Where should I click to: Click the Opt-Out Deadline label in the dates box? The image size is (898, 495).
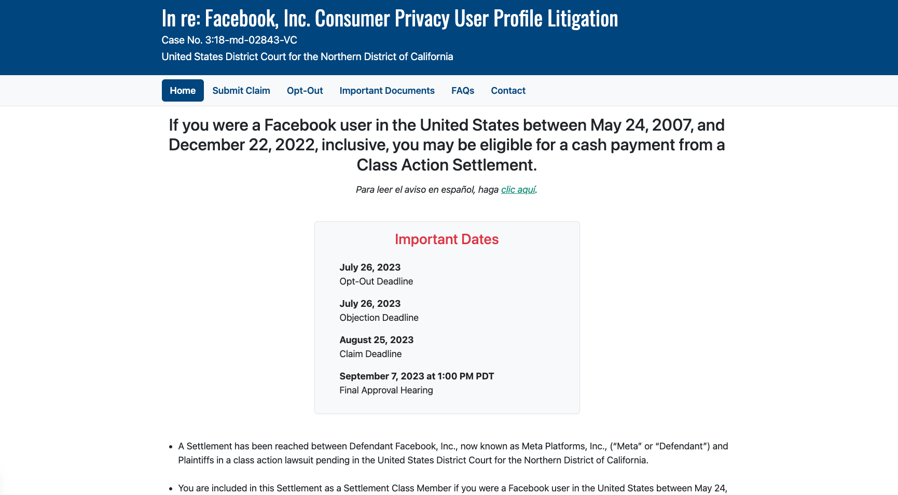376,281
